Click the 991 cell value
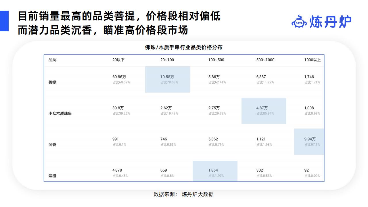This screenshot has height=207, width=368. pyautogui.click(x=116, y=139)
